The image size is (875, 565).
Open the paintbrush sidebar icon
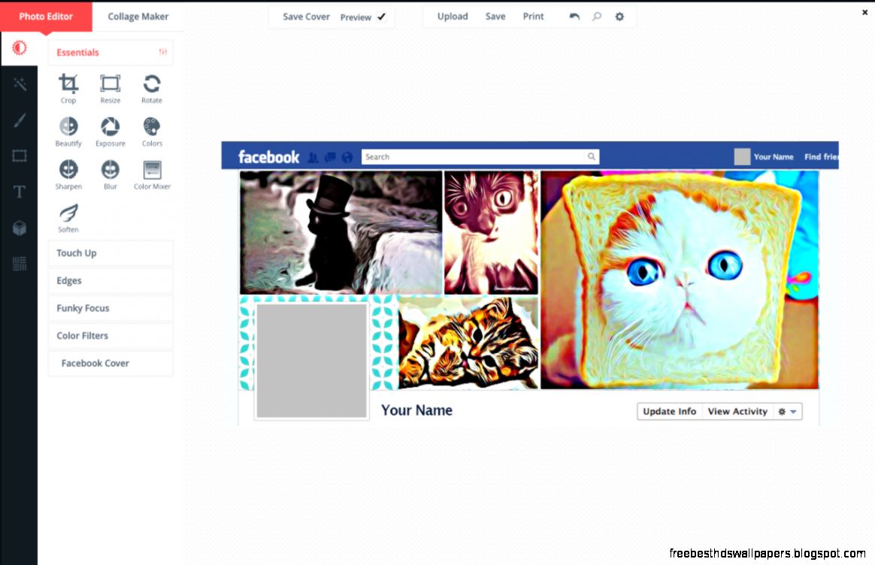[20, 120]
